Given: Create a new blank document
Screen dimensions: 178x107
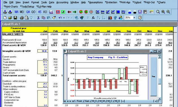Looking at the screenshot, I should click(5, 18).
